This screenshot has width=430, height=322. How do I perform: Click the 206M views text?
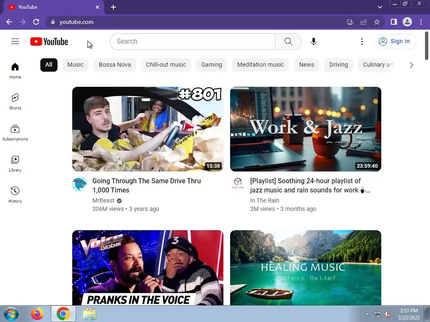(108, 209)
